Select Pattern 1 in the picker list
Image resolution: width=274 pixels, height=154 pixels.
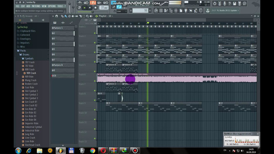tap(63, 28)
